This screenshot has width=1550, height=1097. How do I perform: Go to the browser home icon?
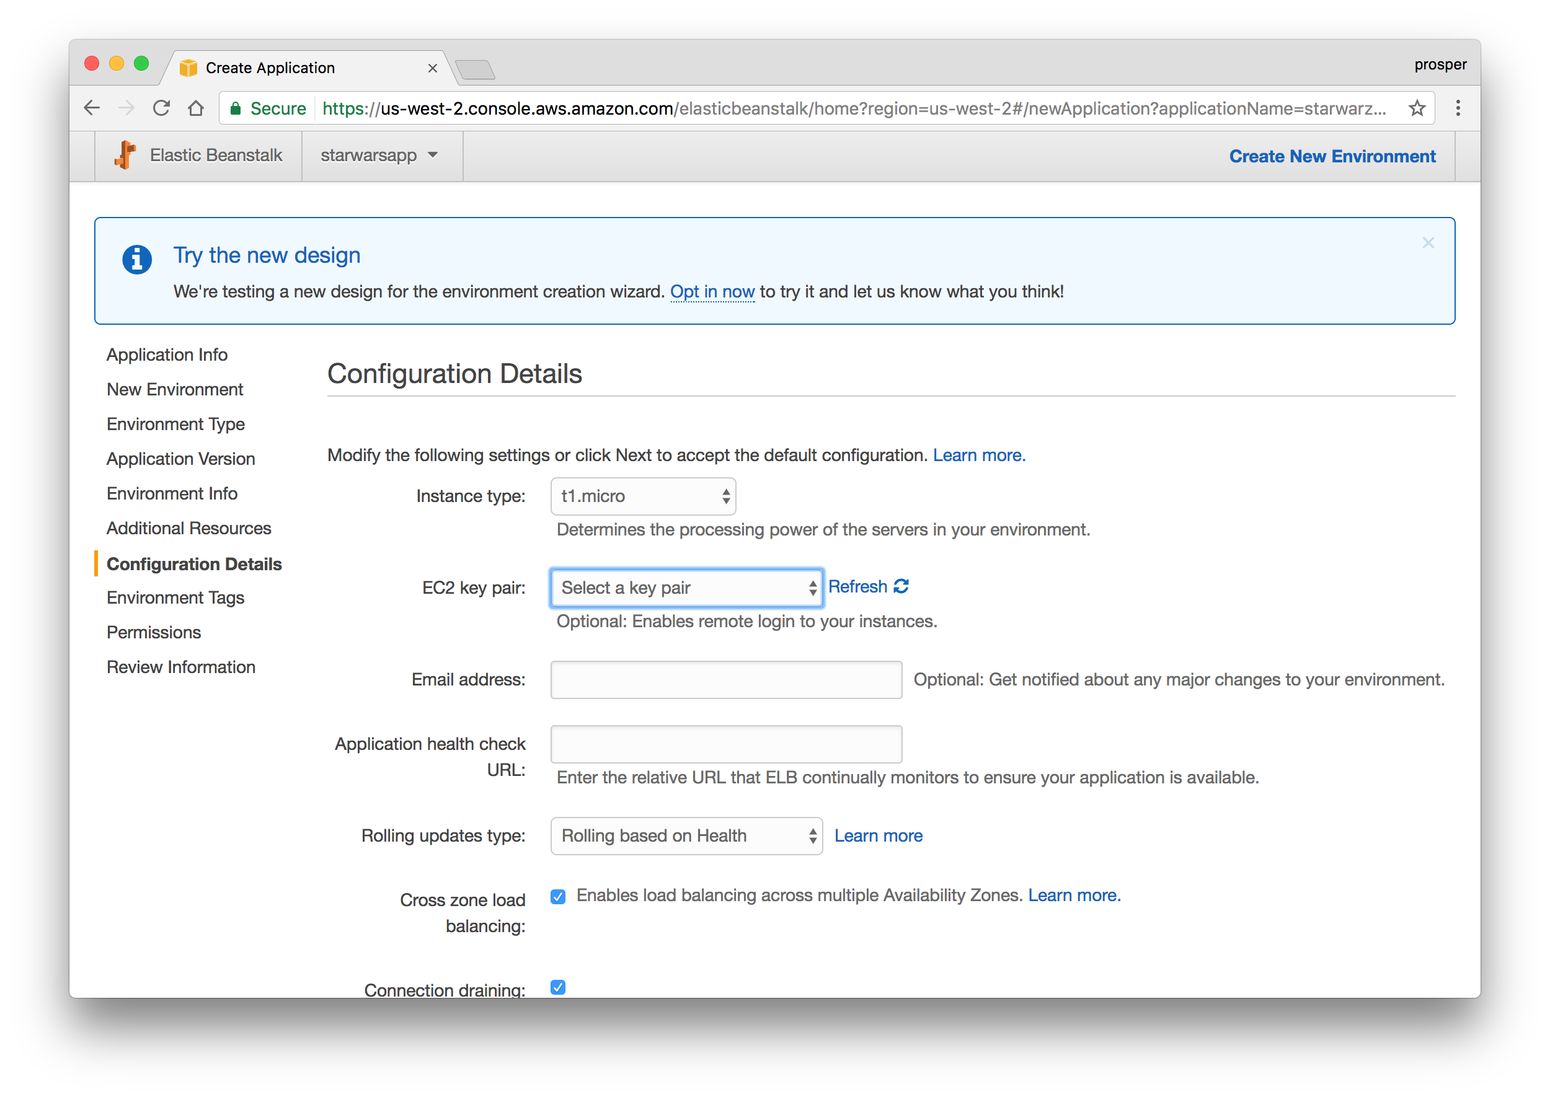(196, 108)
